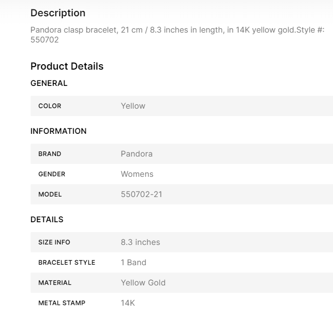The image size is (333, 320).
Task: Select the Yellow color value
Action: click(x=133, y=106)
